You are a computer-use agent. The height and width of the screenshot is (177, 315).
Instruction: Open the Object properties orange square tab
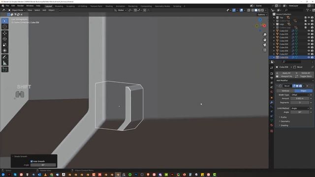(272, 98)
